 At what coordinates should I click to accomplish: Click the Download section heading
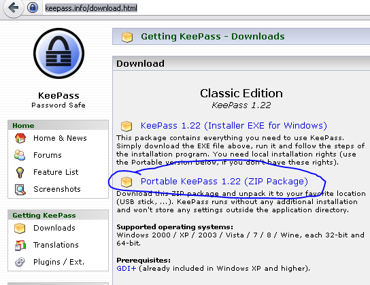pyautogui.click(x=140, y=63)
